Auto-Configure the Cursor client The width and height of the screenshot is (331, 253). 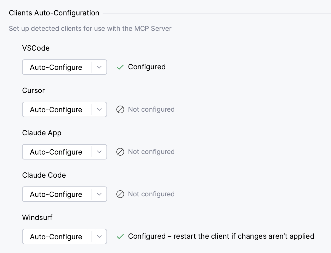click(x=56, y=109)
